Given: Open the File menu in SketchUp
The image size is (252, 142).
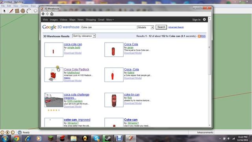Looking at the screenshot, I should (3, 6).
